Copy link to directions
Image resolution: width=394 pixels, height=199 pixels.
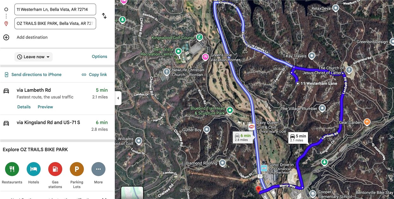[x=94, y=75]
